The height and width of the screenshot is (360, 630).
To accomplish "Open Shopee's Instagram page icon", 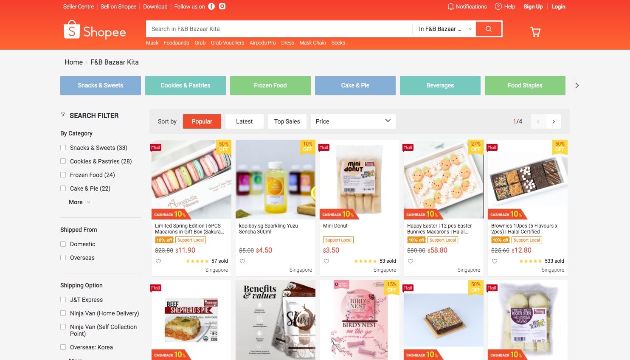I will (222, 6).
